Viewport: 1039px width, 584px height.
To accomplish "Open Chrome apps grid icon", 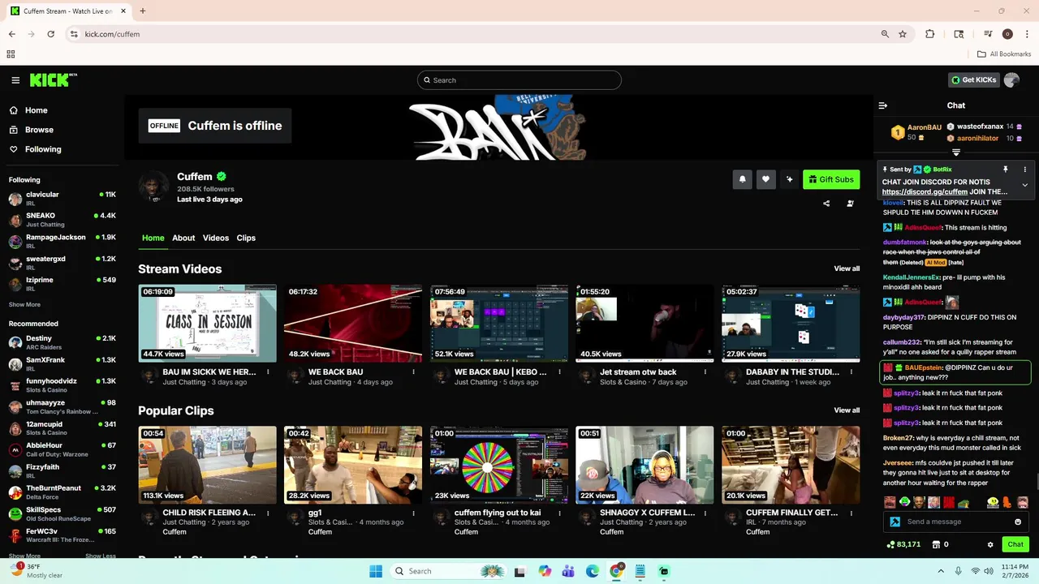I will [x=11, y=54].
